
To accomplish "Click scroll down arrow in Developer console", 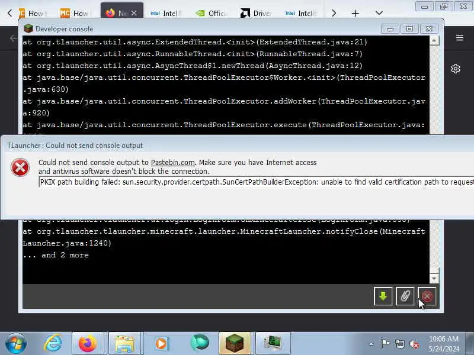I will (434, 278).
